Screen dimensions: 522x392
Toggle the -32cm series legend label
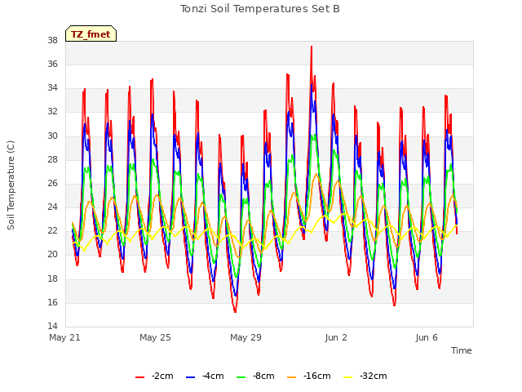[x=374, y=376]
